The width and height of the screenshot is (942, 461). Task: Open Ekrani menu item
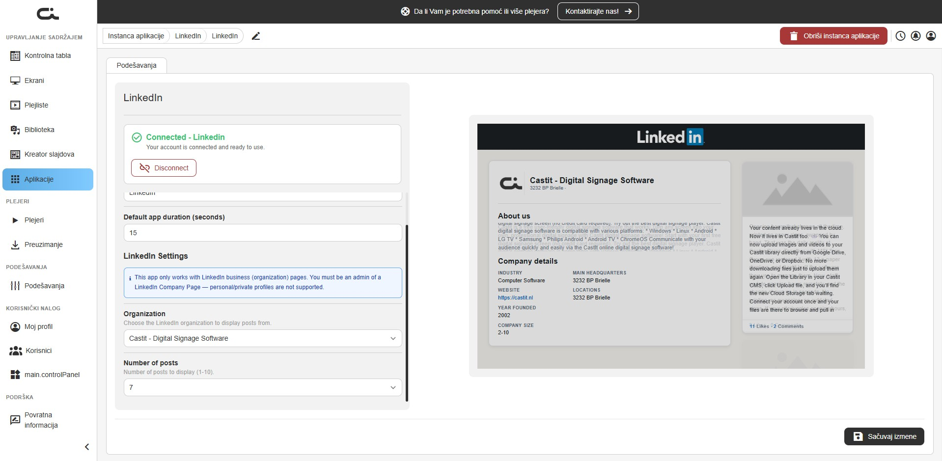48,81
